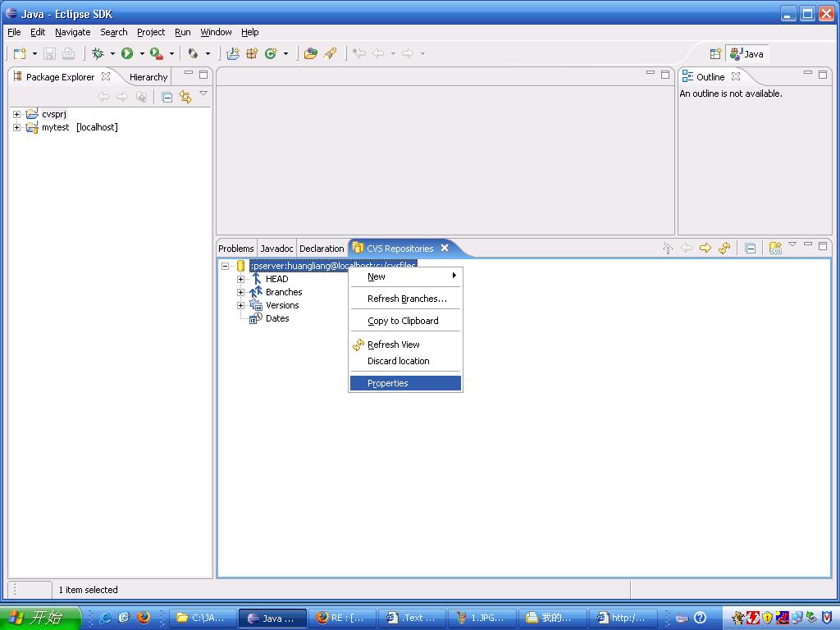Choose Properties from the context menu
The image size is (840, 630).
pyautogui.click(x=405, y=383)
